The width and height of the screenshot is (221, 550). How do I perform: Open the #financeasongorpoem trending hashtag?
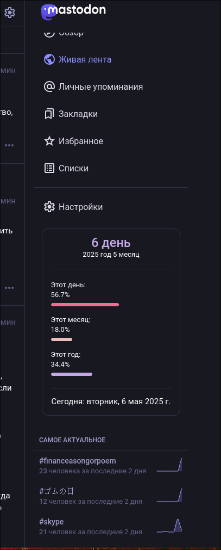click(78, 461)
